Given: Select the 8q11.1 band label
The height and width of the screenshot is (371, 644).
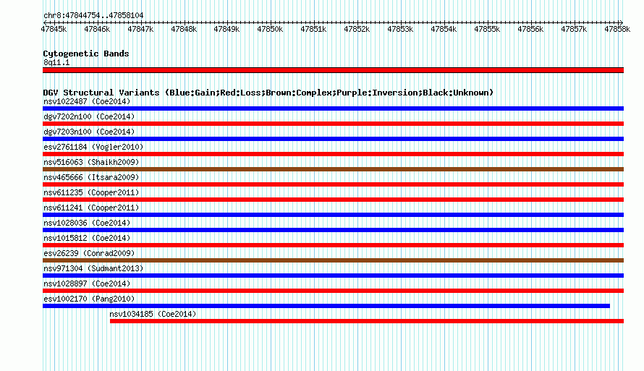Looking at the screenshot, I should coord(56,62).
